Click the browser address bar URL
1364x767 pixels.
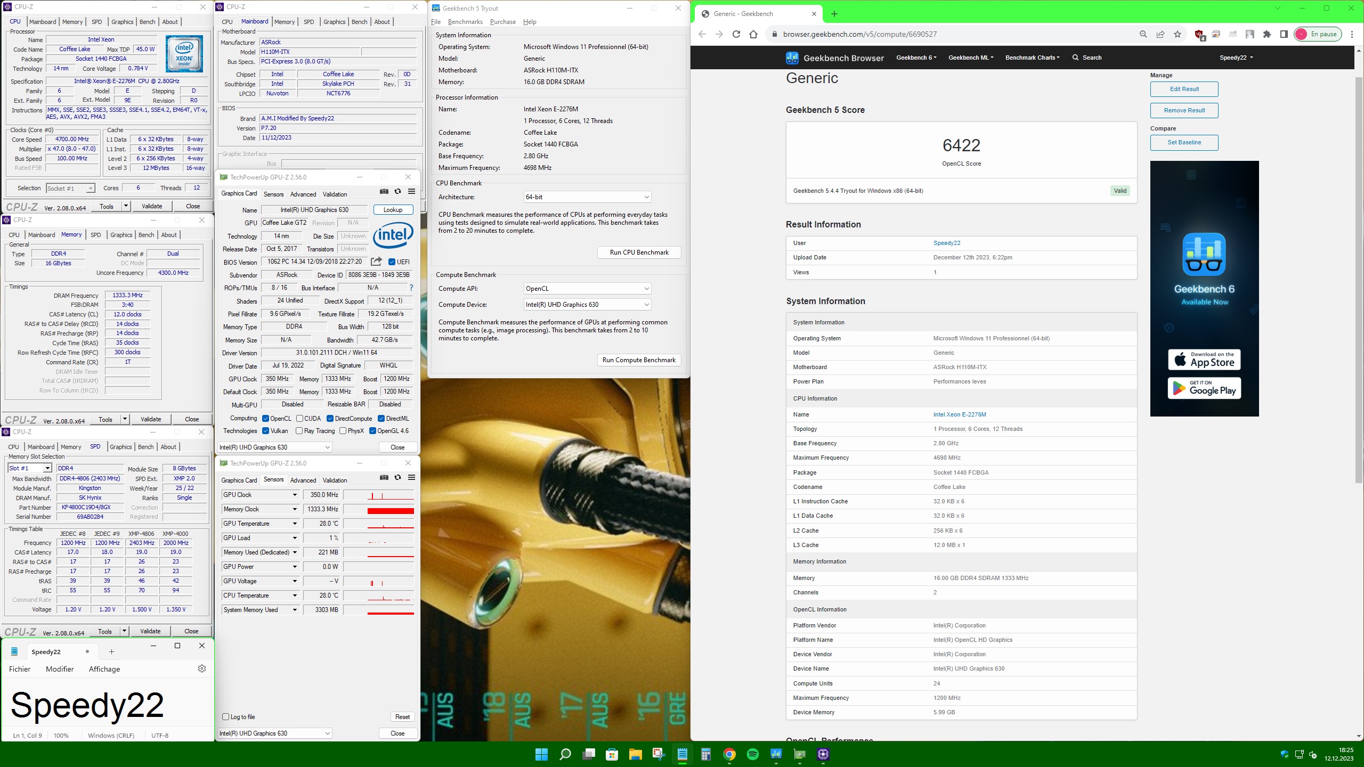tap(860, 34)
